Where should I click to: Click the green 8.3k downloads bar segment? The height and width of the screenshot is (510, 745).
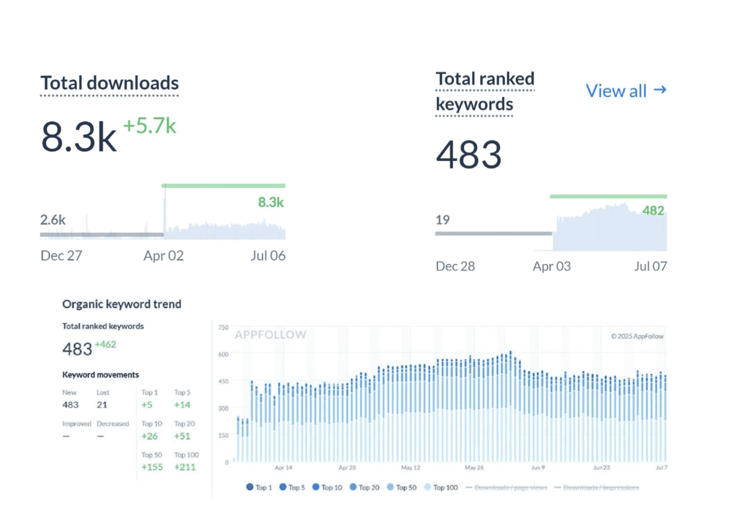click(x=223, y=186)
